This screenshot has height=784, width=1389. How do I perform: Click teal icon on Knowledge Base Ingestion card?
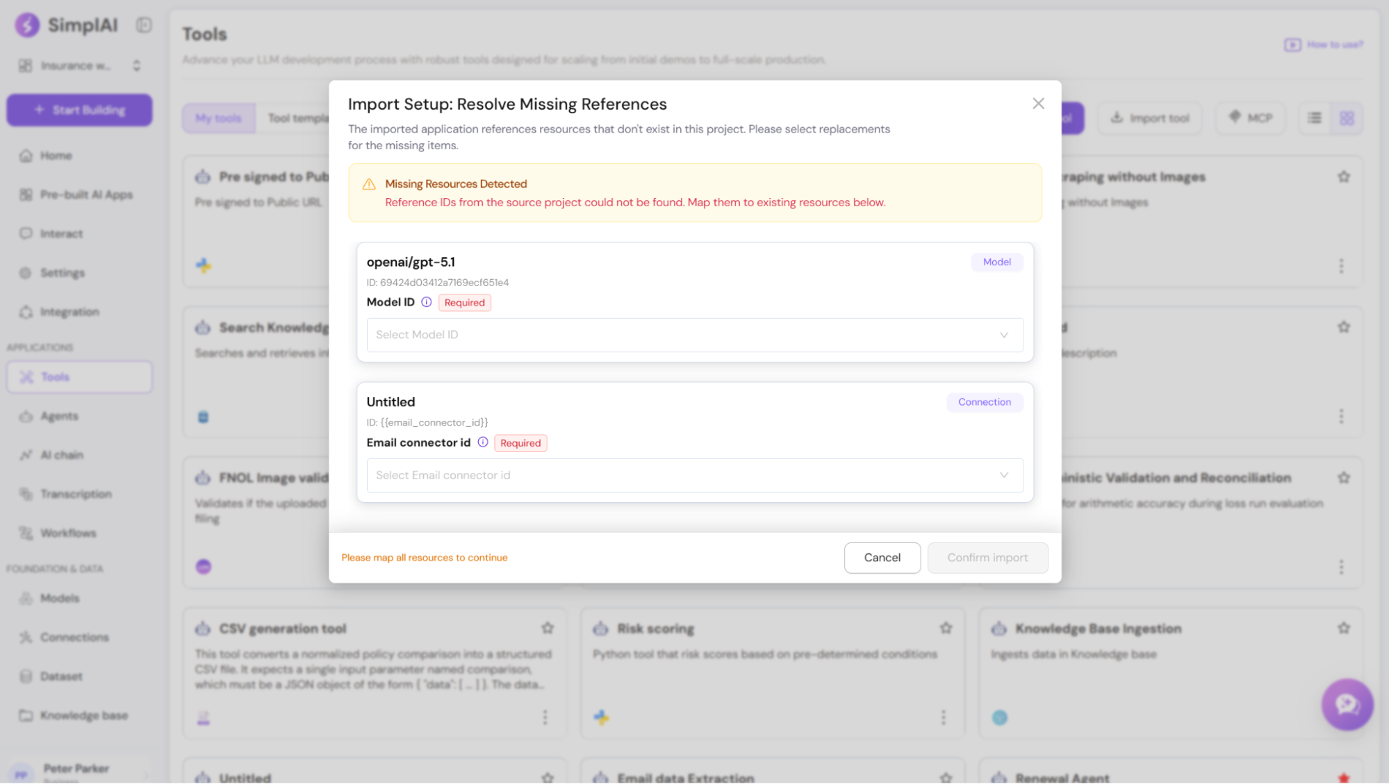[1000, 717]
